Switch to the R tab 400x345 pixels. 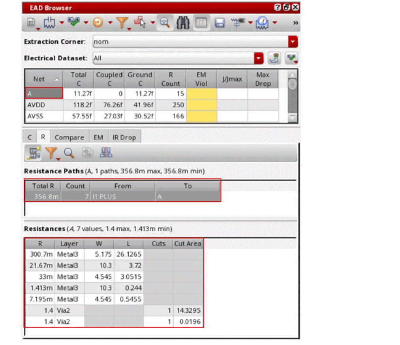[43, 137]
